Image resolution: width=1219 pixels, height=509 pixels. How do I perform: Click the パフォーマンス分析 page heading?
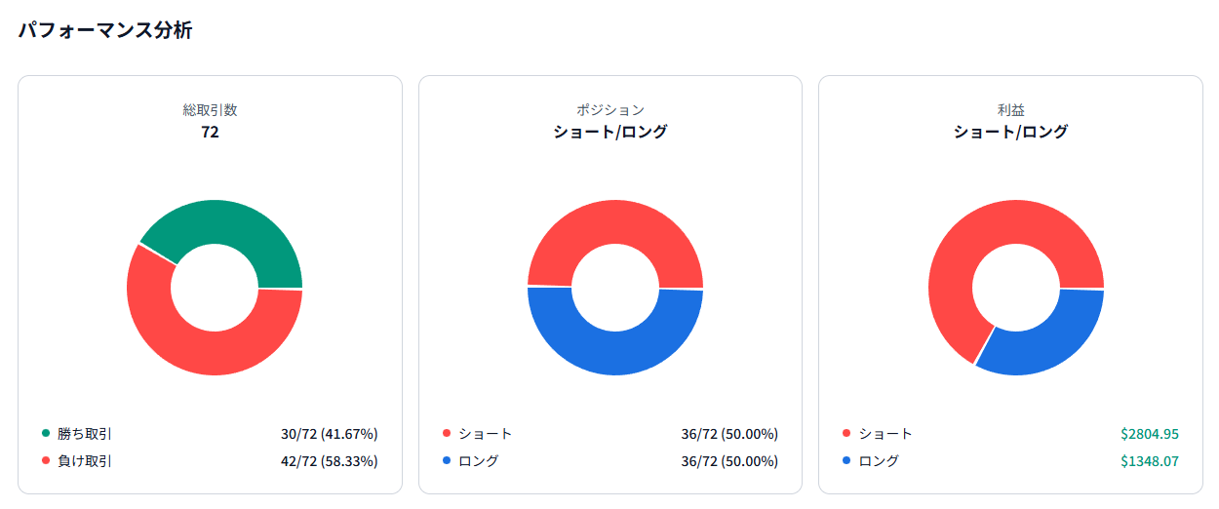(x=105, y=30)
